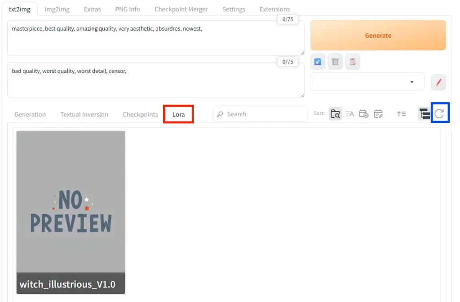Sort Lora cards by date created
Screen dimensions: 460x302
pyautogui.click(x=364, y=114)
